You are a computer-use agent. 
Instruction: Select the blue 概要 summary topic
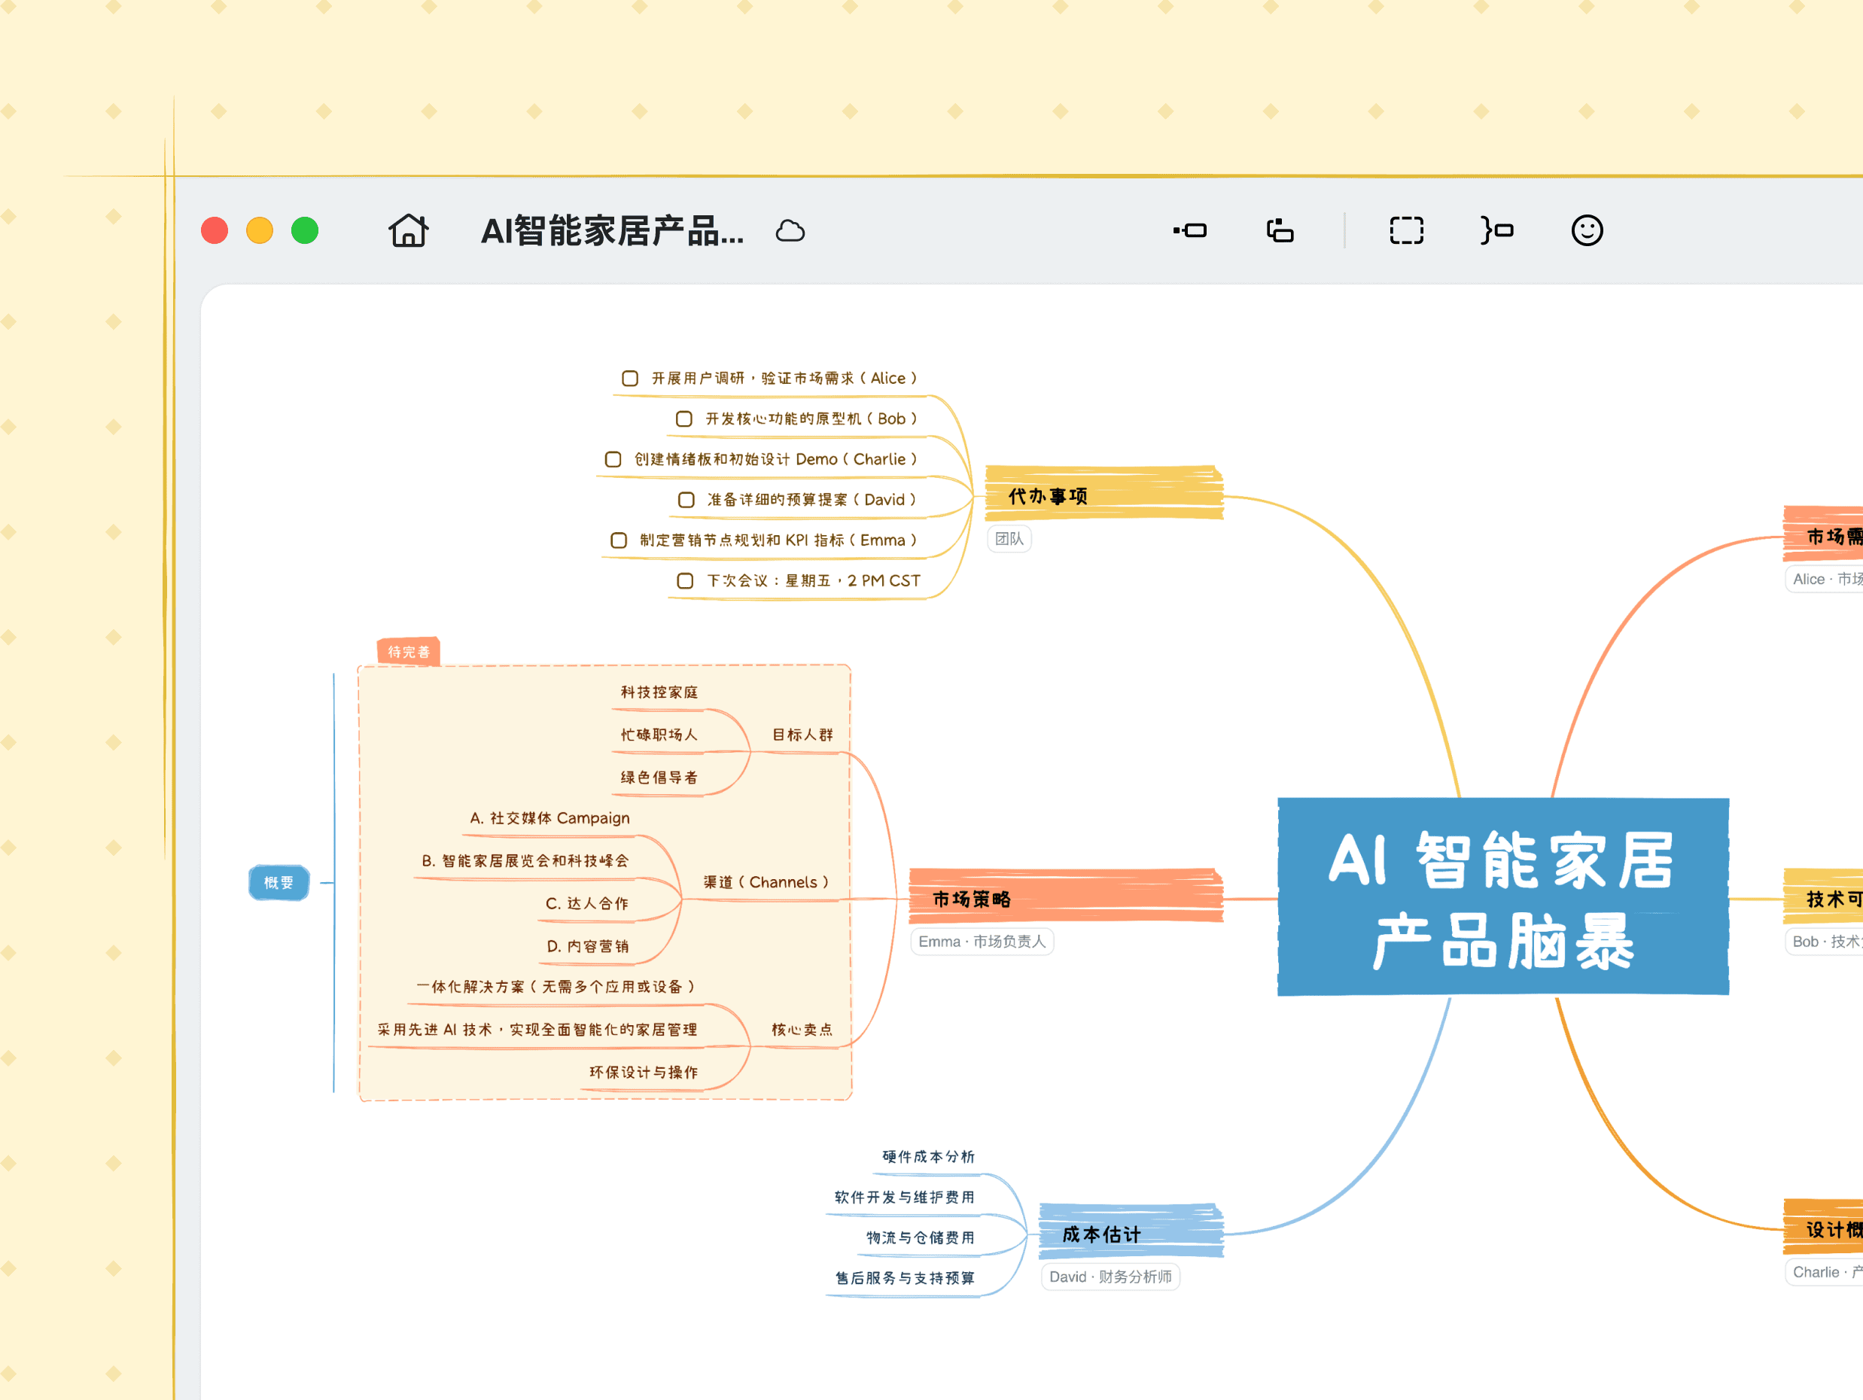click(x=279, y=882)
